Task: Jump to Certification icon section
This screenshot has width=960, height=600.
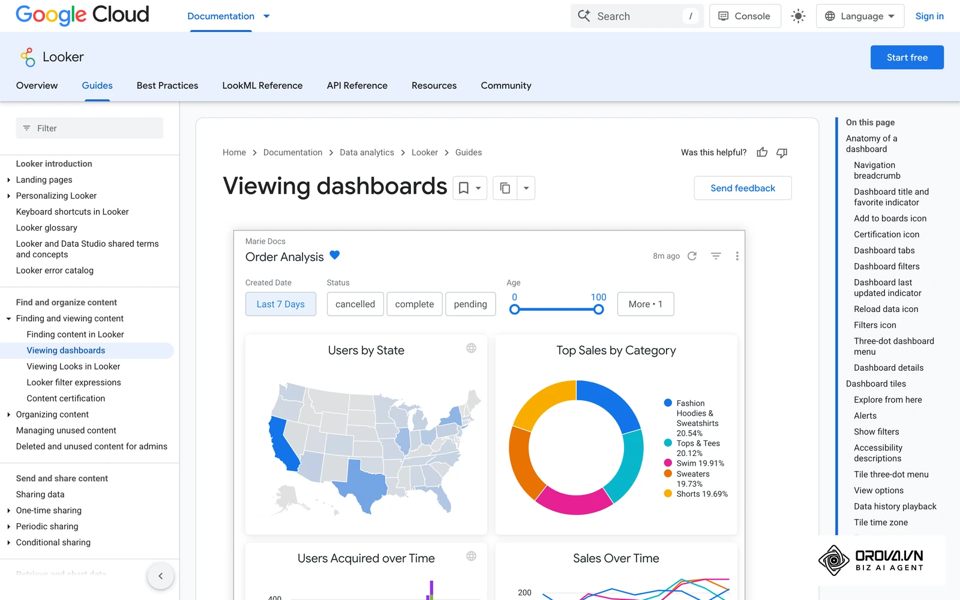Action: 886,235
